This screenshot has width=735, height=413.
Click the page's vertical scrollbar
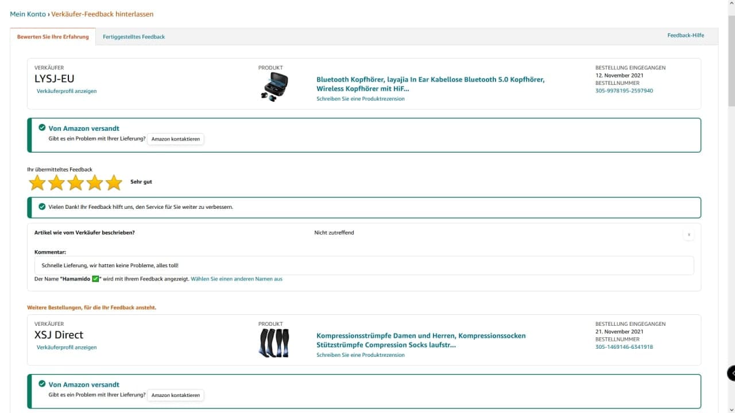731,60
